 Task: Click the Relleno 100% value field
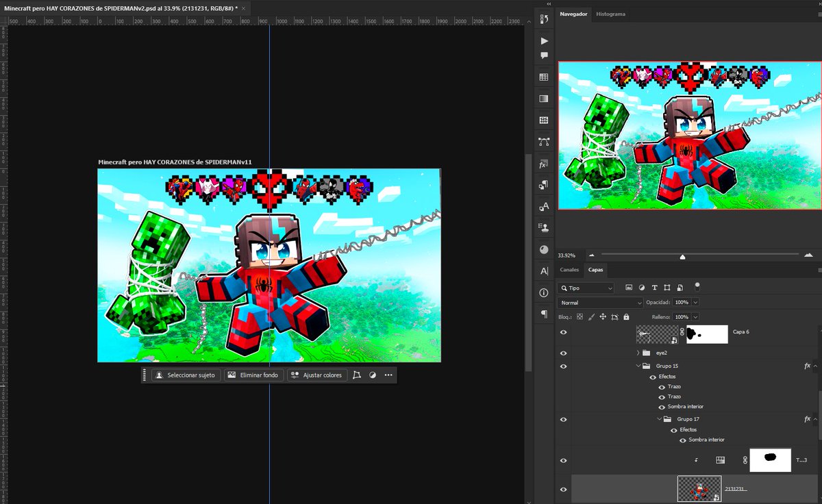682,317
